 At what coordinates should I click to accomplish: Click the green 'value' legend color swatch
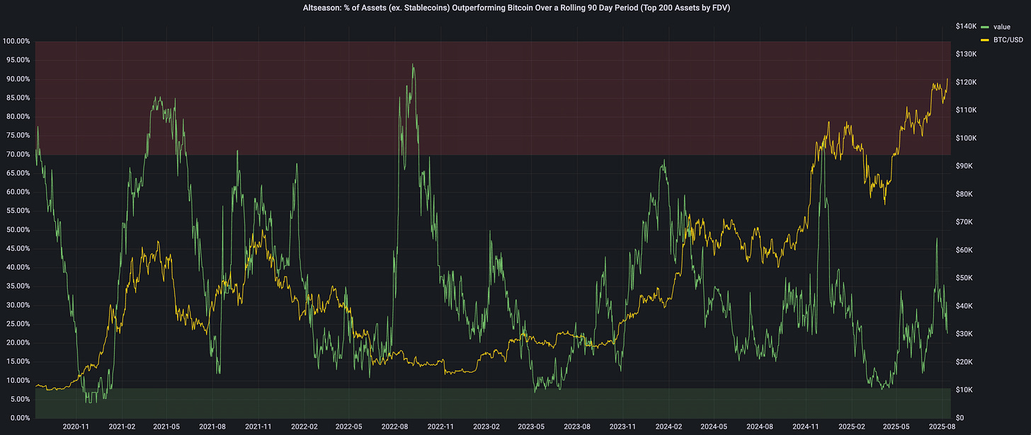click(985, 26)
